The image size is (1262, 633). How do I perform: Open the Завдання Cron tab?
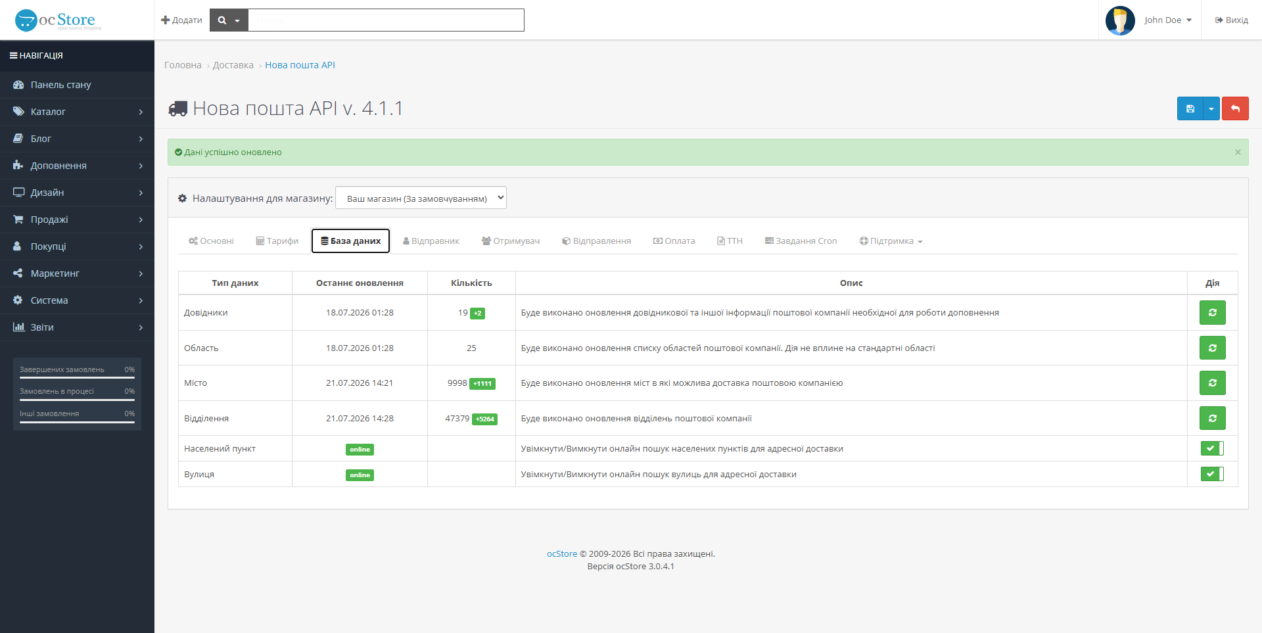(x=801, y=241)
